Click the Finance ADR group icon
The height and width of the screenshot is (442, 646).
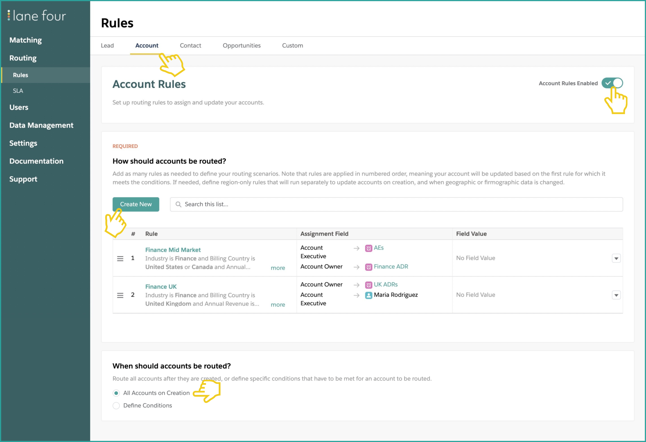368,267
